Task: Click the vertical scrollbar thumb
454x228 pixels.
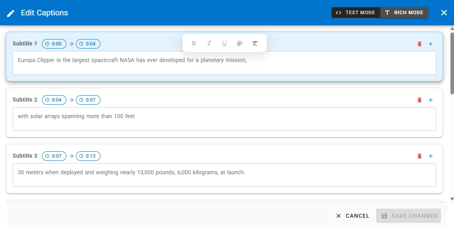Action: tap(452, 63)
